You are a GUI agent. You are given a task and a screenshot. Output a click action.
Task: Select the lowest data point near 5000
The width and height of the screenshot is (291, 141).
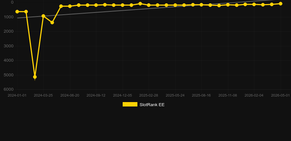35,77
